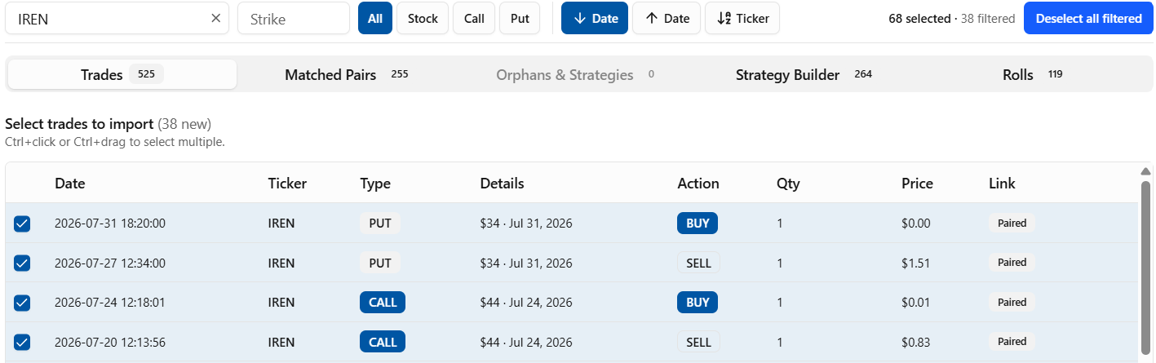Open the Matched Pairs tab

pyautogui.click(x=347, y=74)
